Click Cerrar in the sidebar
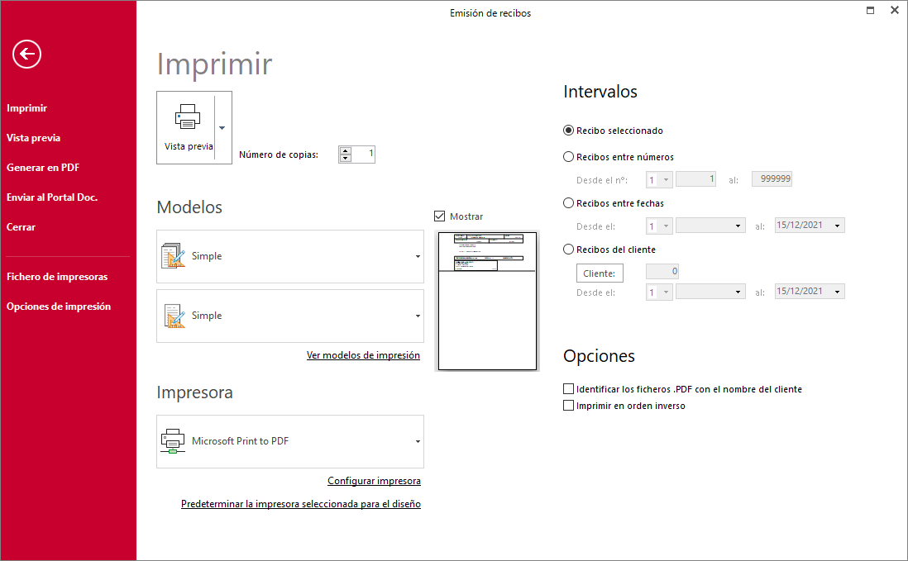 (x=21, y=227)
